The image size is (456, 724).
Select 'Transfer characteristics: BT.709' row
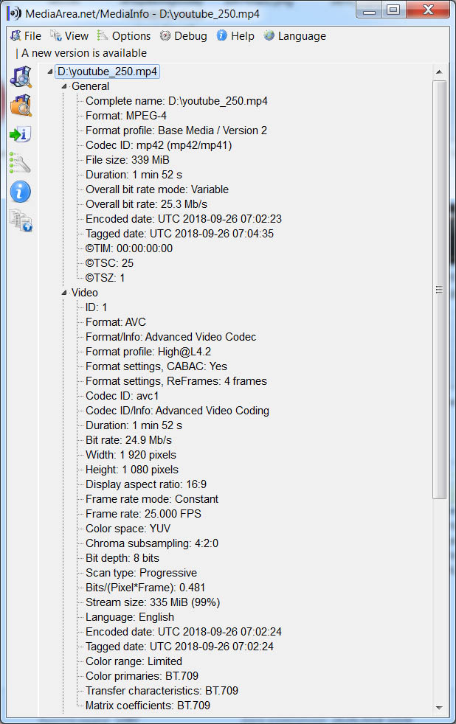[x=162, y=692]
